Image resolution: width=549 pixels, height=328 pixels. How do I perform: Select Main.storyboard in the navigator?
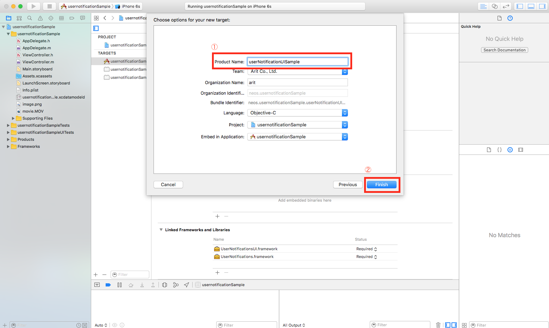(37, 69)
